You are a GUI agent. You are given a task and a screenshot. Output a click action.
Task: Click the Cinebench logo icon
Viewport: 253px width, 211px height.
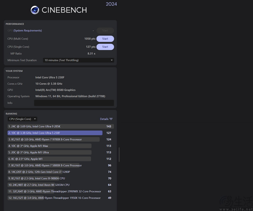coord(35,10)
